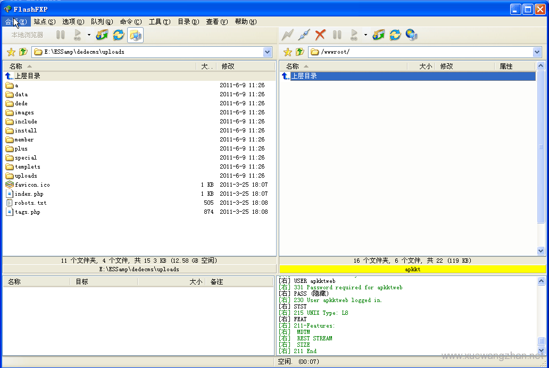Sort remote files by 属性 column header

click(x=506, y=66)
